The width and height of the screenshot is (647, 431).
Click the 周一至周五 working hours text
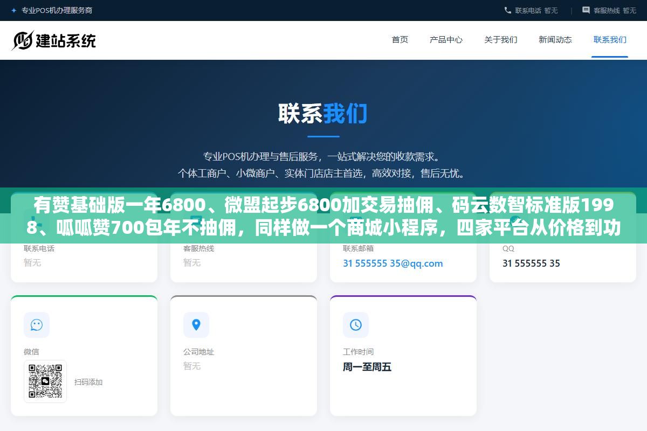367,367
